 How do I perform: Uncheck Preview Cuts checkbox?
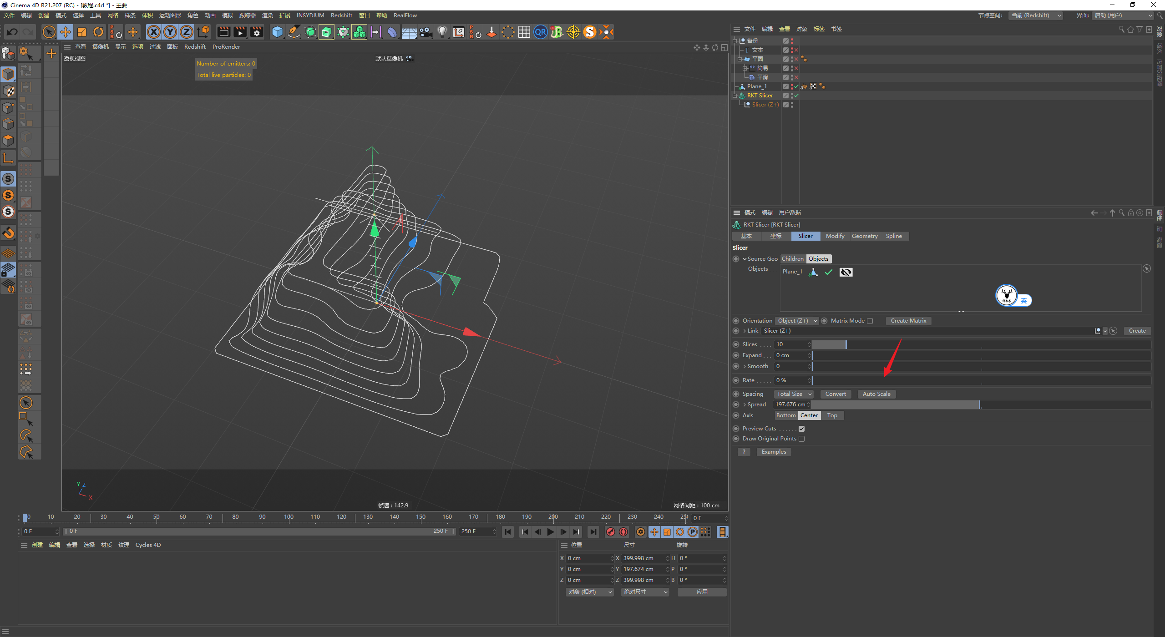tap(801, 429)
